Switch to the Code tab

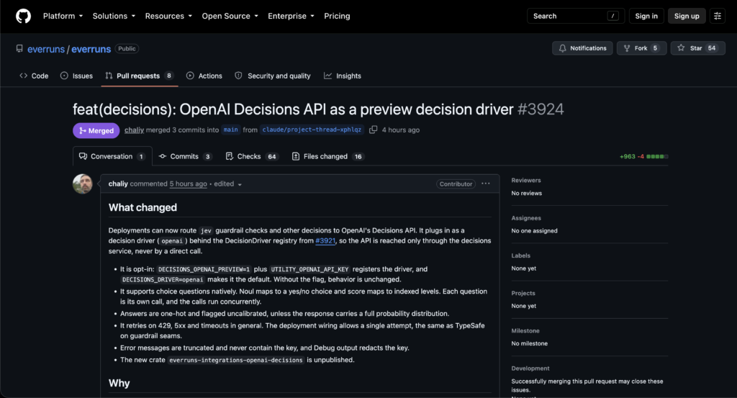click(34, 76)
